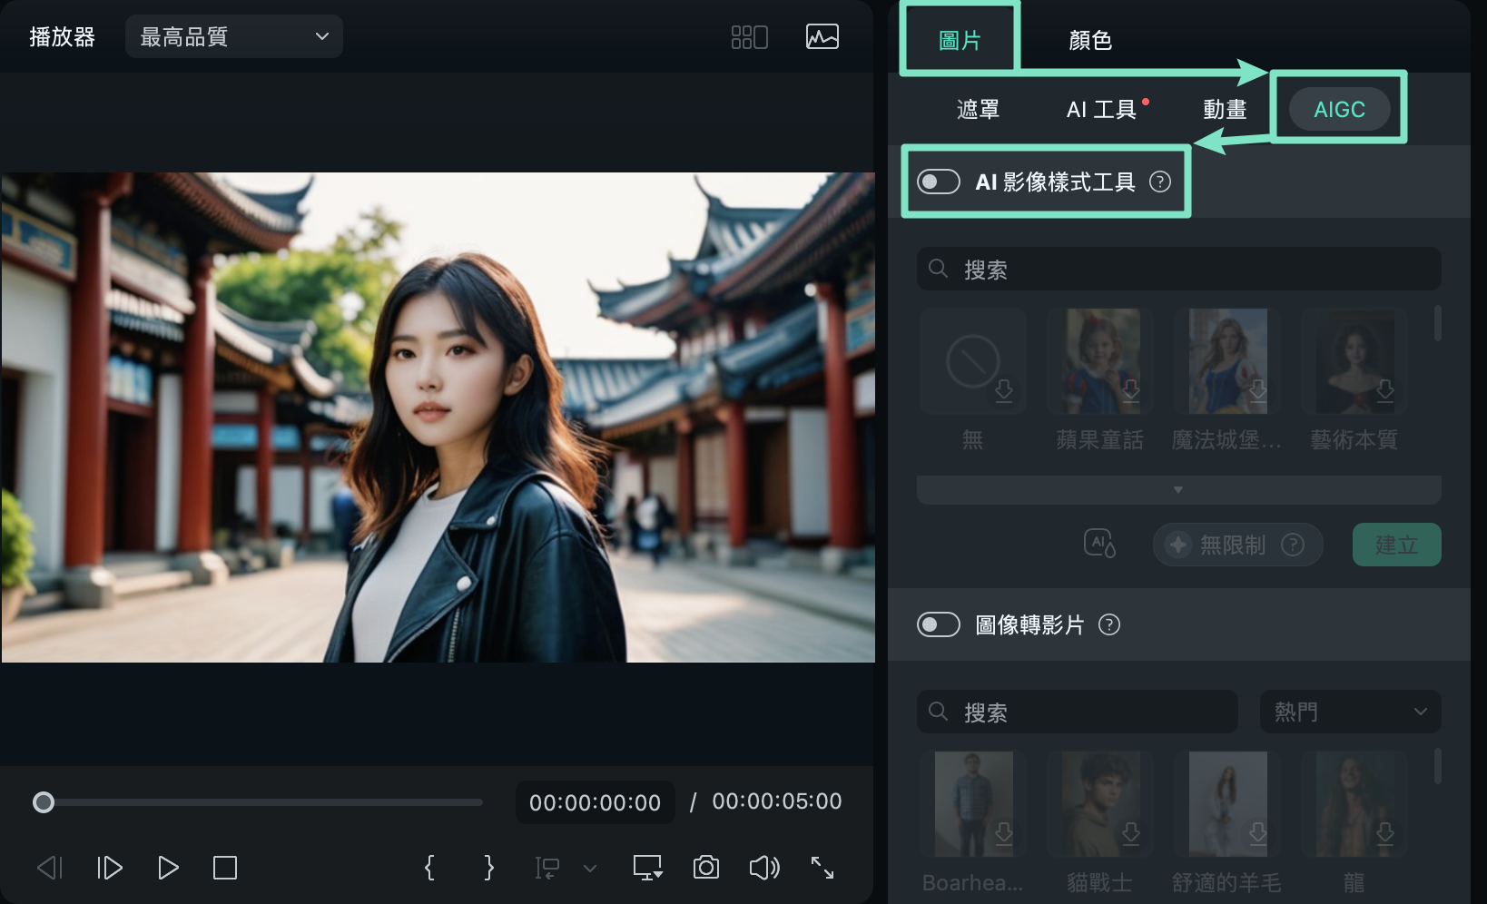Set mark-out point with right brace
The image size is (1487, 904).
(488, 868)
